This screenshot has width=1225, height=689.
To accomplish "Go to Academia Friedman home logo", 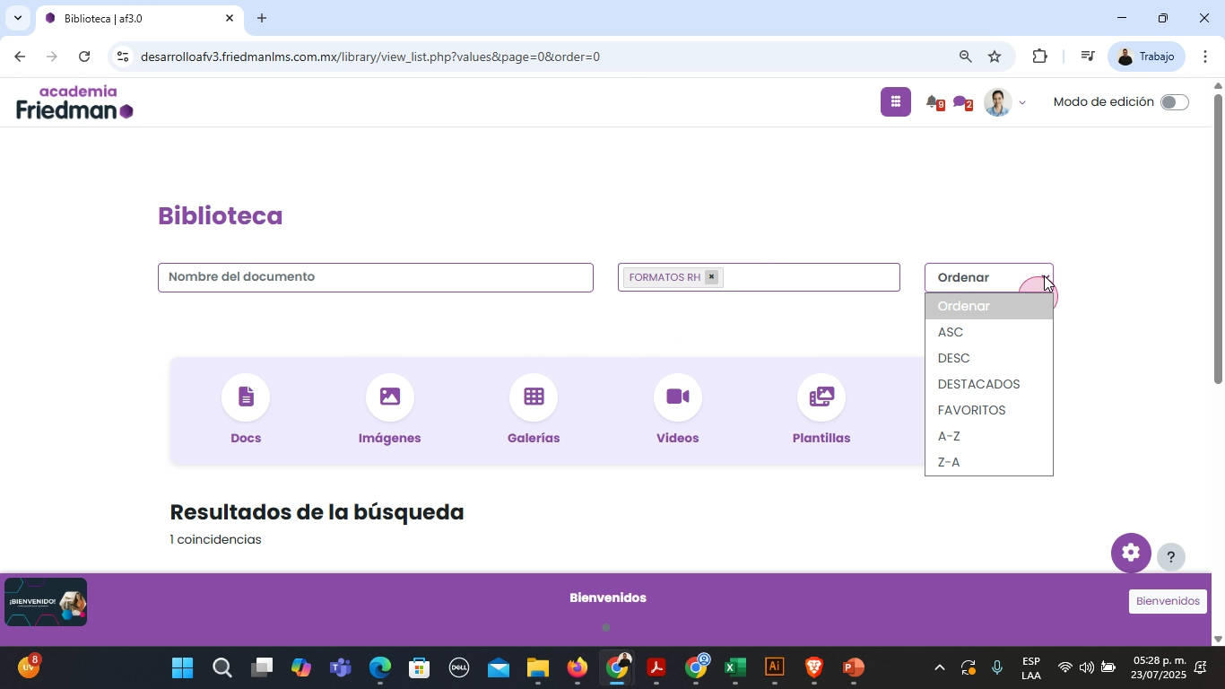I will tap(74, 102).
